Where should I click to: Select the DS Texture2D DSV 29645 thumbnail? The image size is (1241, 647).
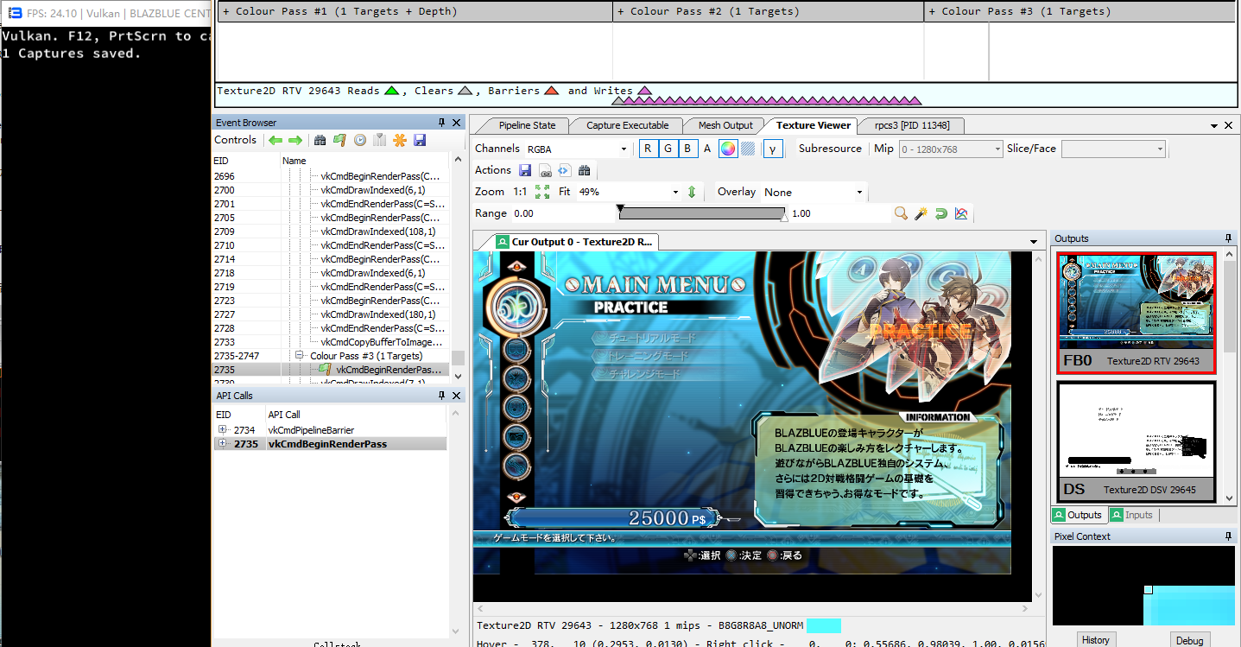pyautogui.click(x=1136, y=441)
